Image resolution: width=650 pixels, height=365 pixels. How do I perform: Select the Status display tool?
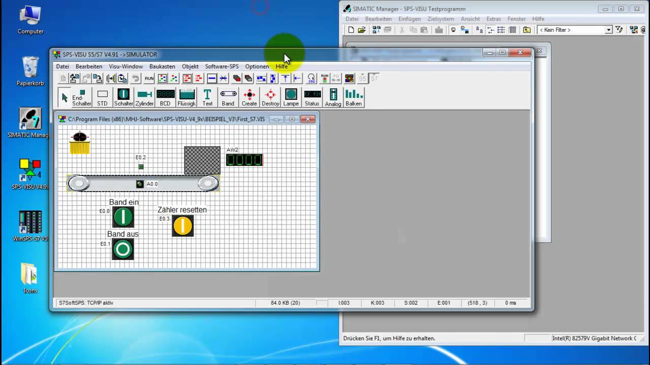click(x=312, y=97)
